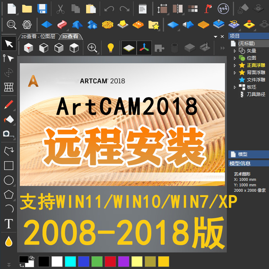Expand the 位图 tree node

pyautogui.click(x=235, y=58)
